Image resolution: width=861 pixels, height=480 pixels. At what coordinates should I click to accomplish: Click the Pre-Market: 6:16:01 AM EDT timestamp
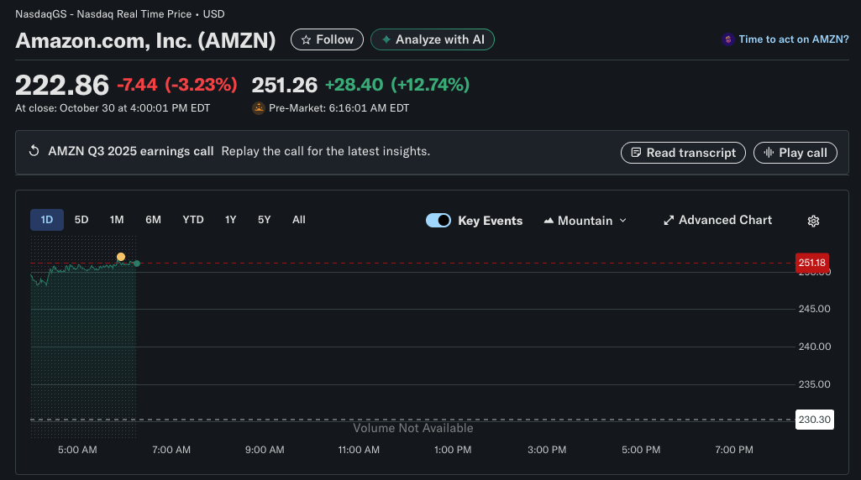pyautogui.click(x=339, y=108)
